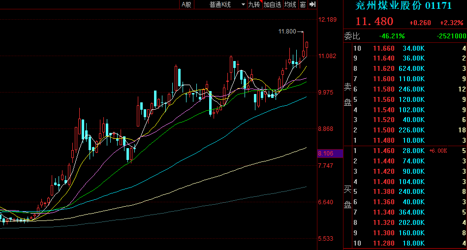Viewport: 467px width, 250px height.
Task: Click the 委比 ratio row
Action: 405,36
